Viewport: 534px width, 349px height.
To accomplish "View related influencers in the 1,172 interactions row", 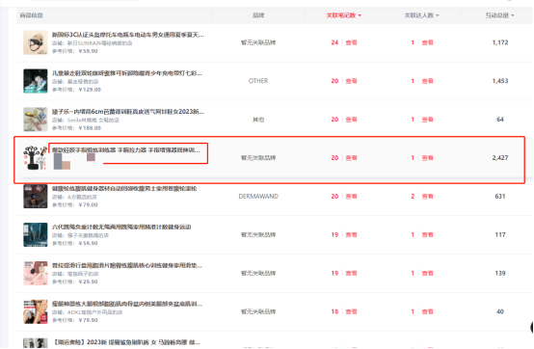I will 427,42.
